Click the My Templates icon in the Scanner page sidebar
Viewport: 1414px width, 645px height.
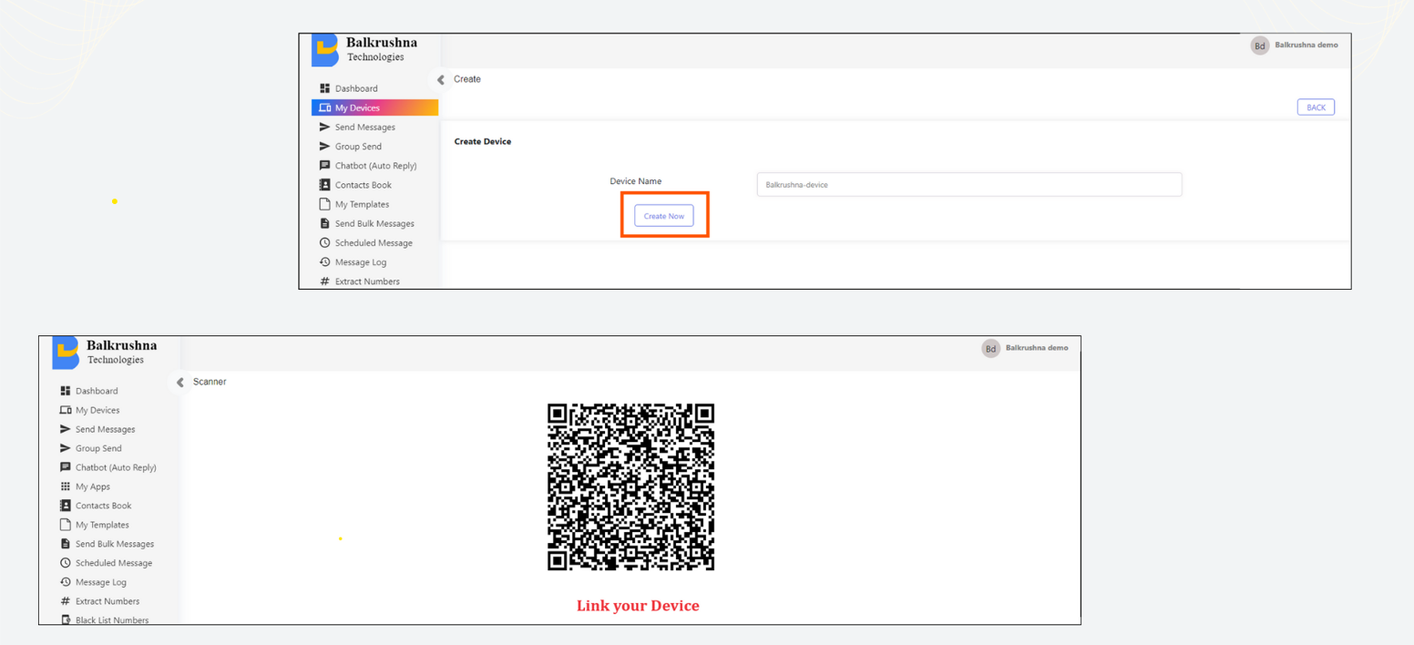(65, 525)
